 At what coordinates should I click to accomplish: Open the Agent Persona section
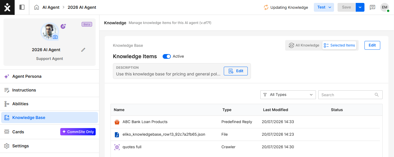coord(50,76)
